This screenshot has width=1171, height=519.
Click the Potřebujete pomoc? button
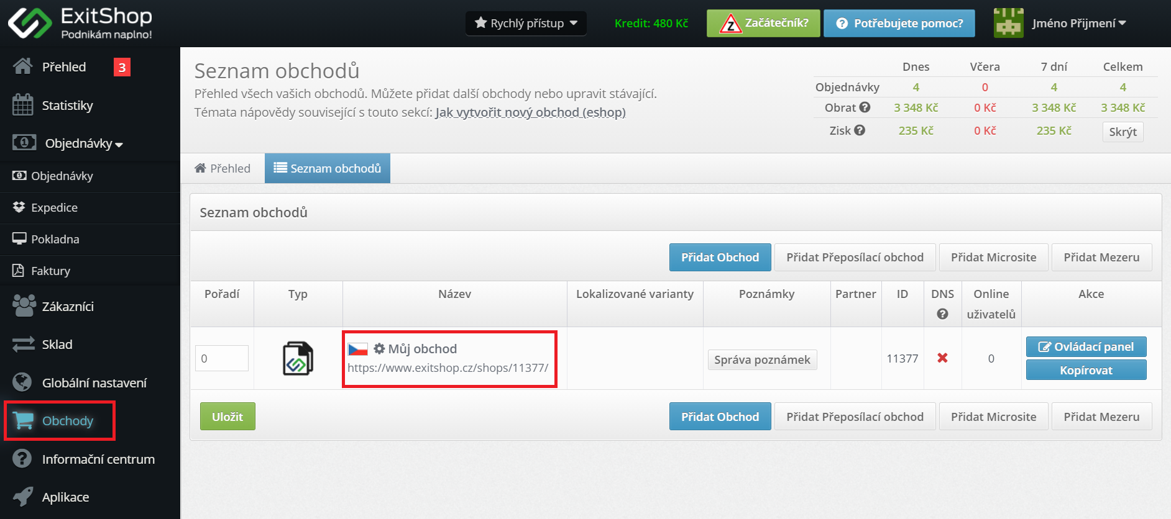click(899, 24)
